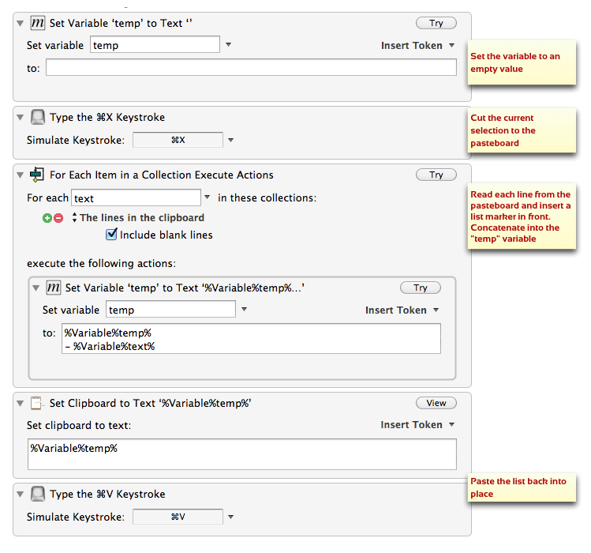Screen dimensions: 591x553
Task: Click the 'Set the variable to an empty value' note
Action: (x=522, y=62)
